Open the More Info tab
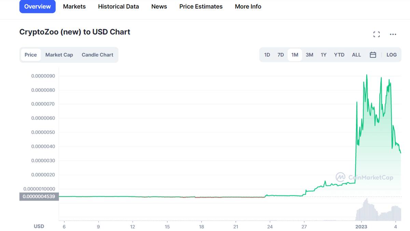Viewport: 410px width, 231px height. coord(248,6)
